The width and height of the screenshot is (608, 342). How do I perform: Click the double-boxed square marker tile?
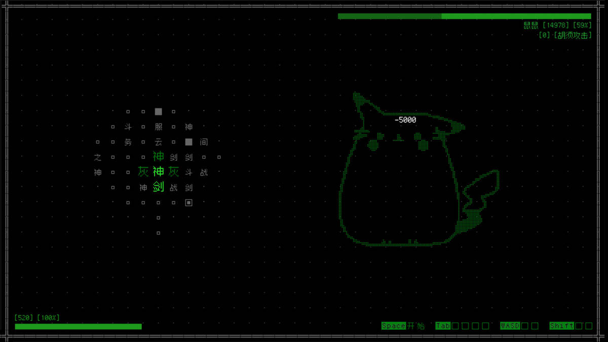[189, 203]
